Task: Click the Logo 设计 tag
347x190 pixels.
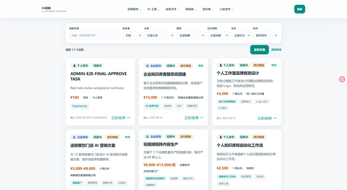Action: (x=262, y=102)
